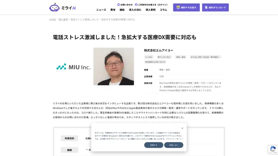Select the 情報・通信 tag chip
This screenshot has width=278, height=156.
click(x=181, y=57)
